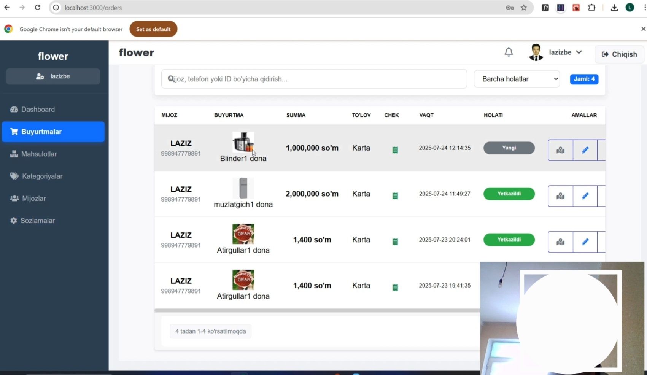The height and width of the screenshot is (375, 647).
Task: Open Mijozlar in the sidebar
Action: [53, 199]
